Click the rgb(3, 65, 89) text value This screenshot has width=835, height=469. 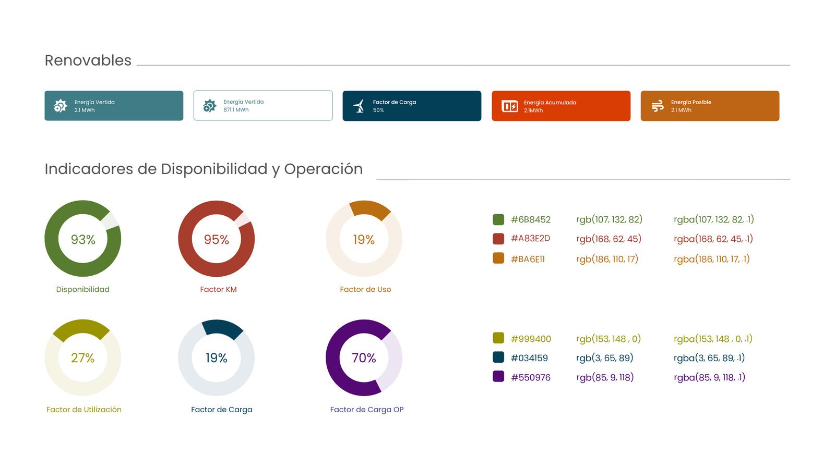pos(604,358)
